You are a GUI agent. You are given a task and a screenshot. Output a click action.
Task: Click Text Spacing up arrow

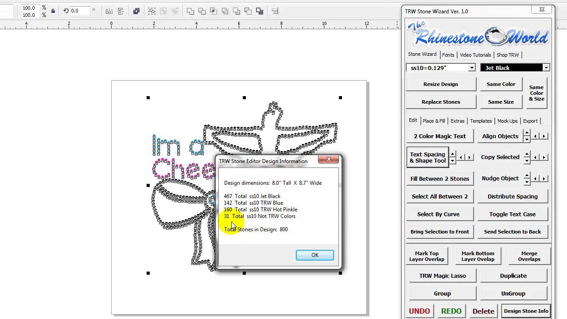pyautogui.click(x=452, y=154)
